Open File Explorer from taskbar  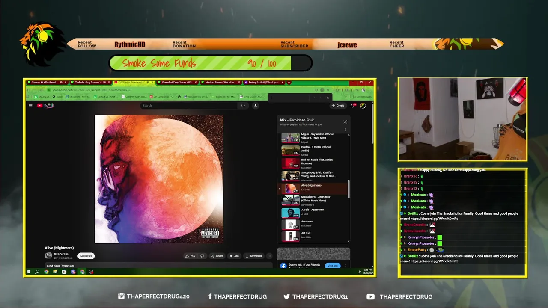pyautogui.click(x=55, y=272)
